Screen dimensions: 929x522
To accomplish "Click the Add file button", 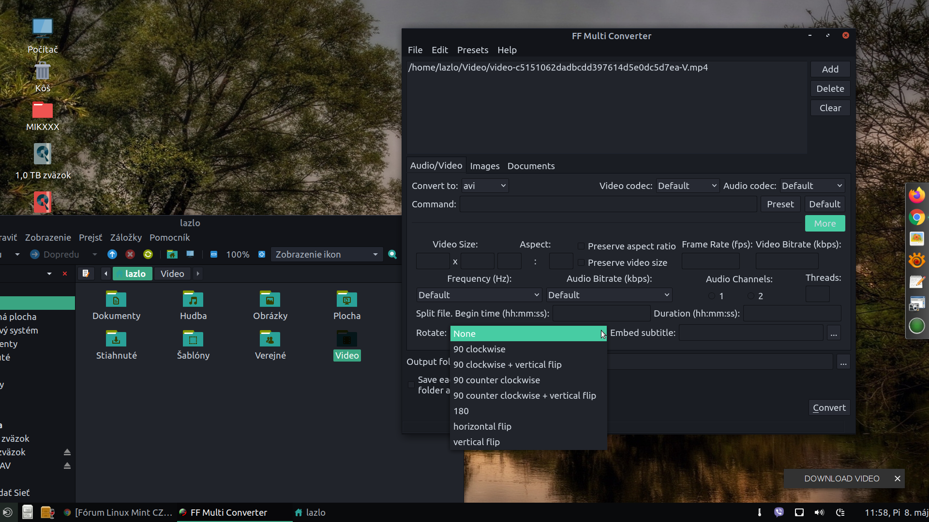I will [830, 69].
